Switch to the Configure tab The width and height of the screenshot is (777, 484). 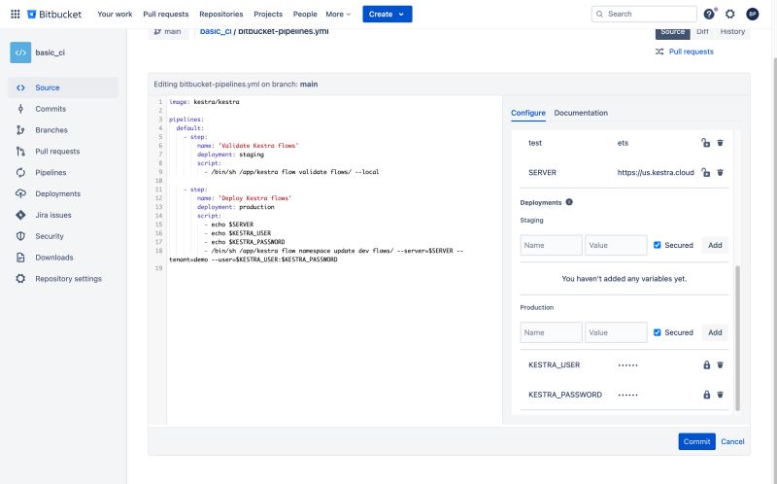click(528, 113)
